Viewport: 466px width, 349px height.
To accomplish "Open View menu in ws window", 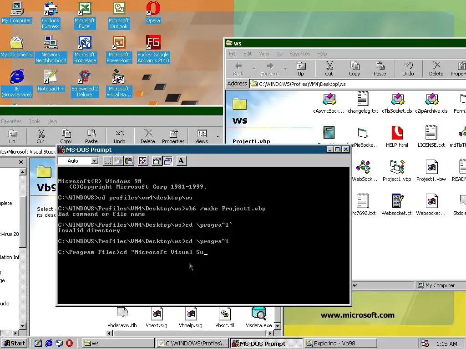I will (264, 54).
